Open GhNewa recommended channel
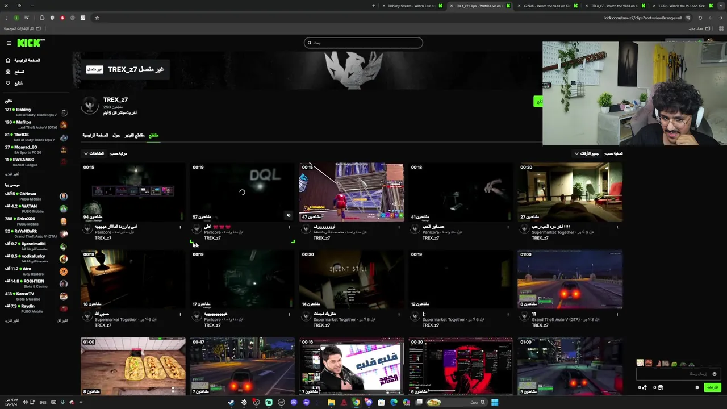727x409 pixels. coord(36,196)
